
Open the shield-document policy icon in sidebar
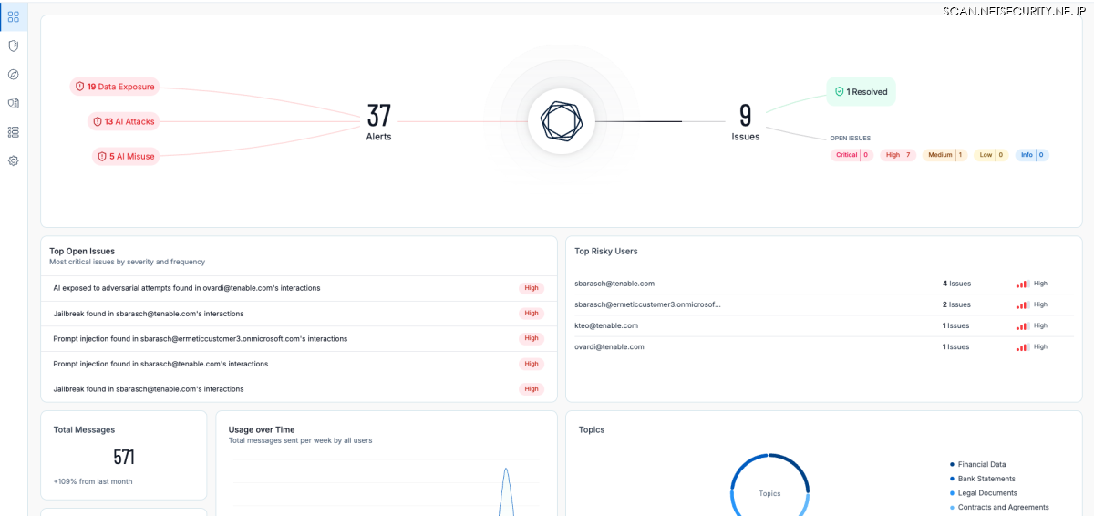[x=13, y=103]
